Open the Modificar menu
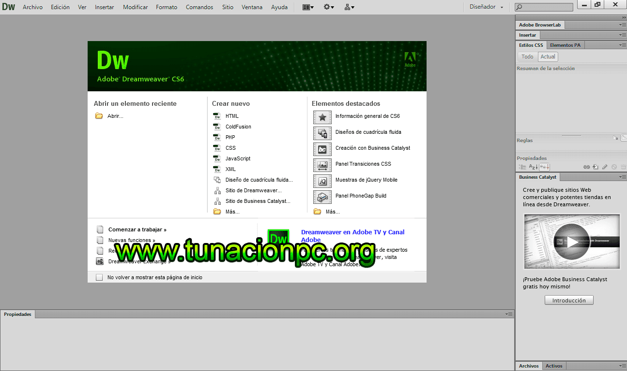The height and width of the screenshot is (371, 627). [136, 7]
